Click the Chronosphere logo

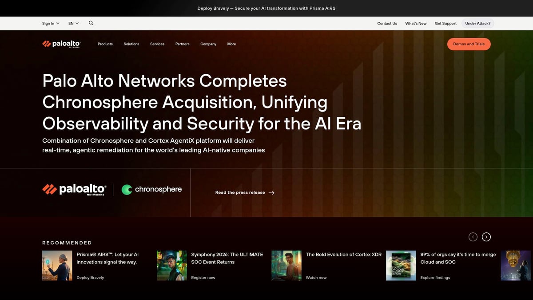(x=151, y=189)
